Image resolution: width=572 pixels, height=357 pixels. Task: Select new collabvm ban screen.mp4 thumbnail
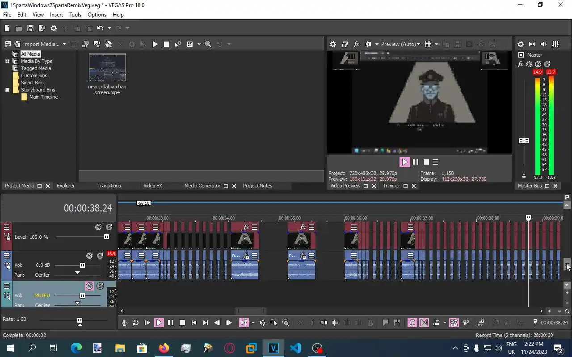click(107, 67)
